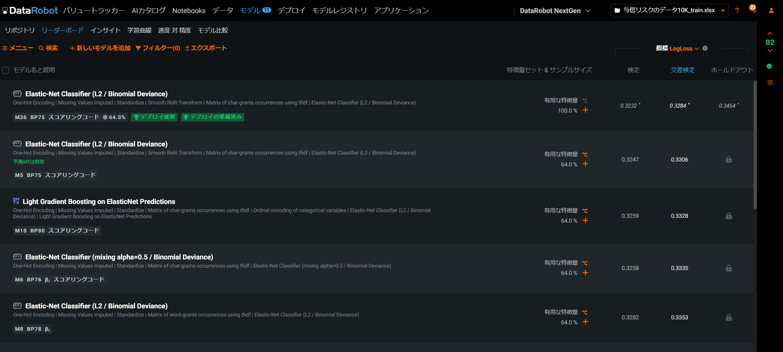Image resolution: width=783 pixels, height=352 pixels.
Task: Click the feature list icon for model M10
Action: (x=585, y=211)
